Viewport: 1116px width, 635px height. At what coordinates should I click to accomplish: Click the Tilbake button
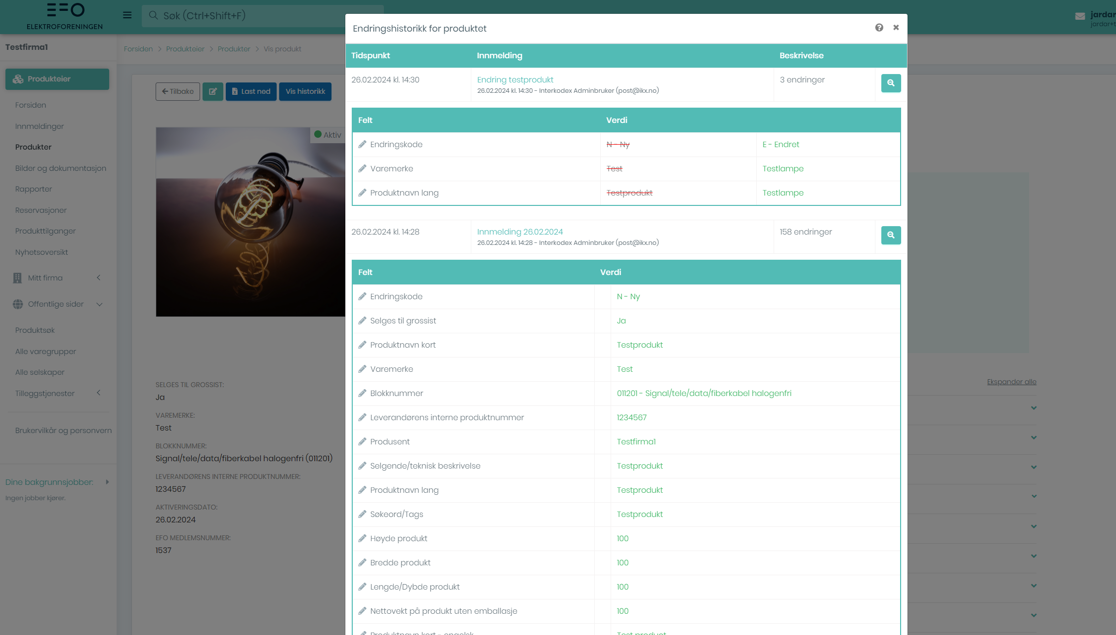tap(178, 91)
